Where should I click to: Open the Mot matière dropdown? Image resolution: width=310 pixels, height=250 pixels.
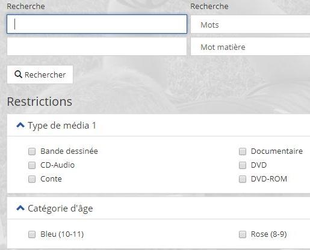(x=250, y=46)
